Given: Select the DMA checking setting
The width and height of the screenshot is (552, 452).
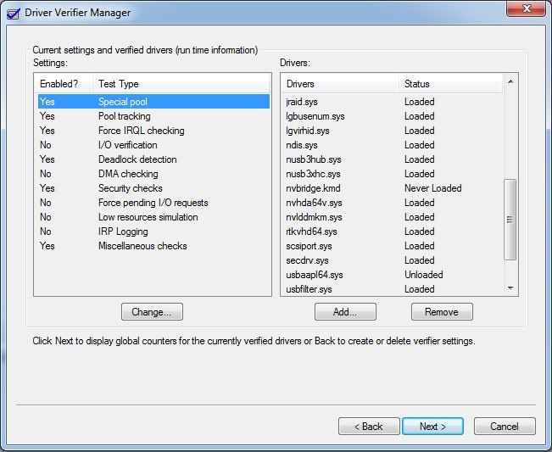Looking at the screenshot, I should (x=153, y=174).
